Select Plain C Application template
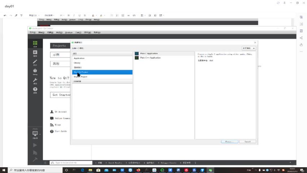This screenshot has height=173, width=307. 164,53
